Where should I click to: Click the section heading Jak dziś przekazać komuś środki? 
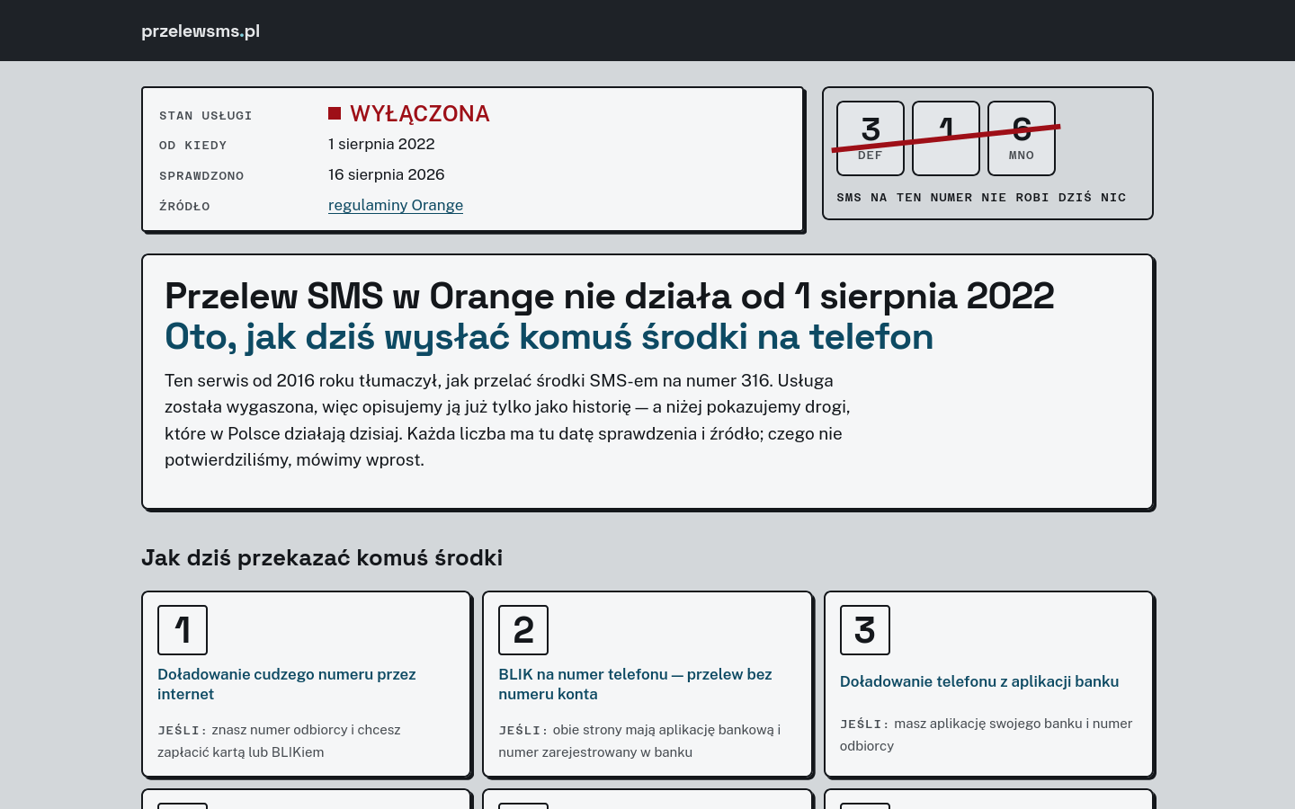322,557
